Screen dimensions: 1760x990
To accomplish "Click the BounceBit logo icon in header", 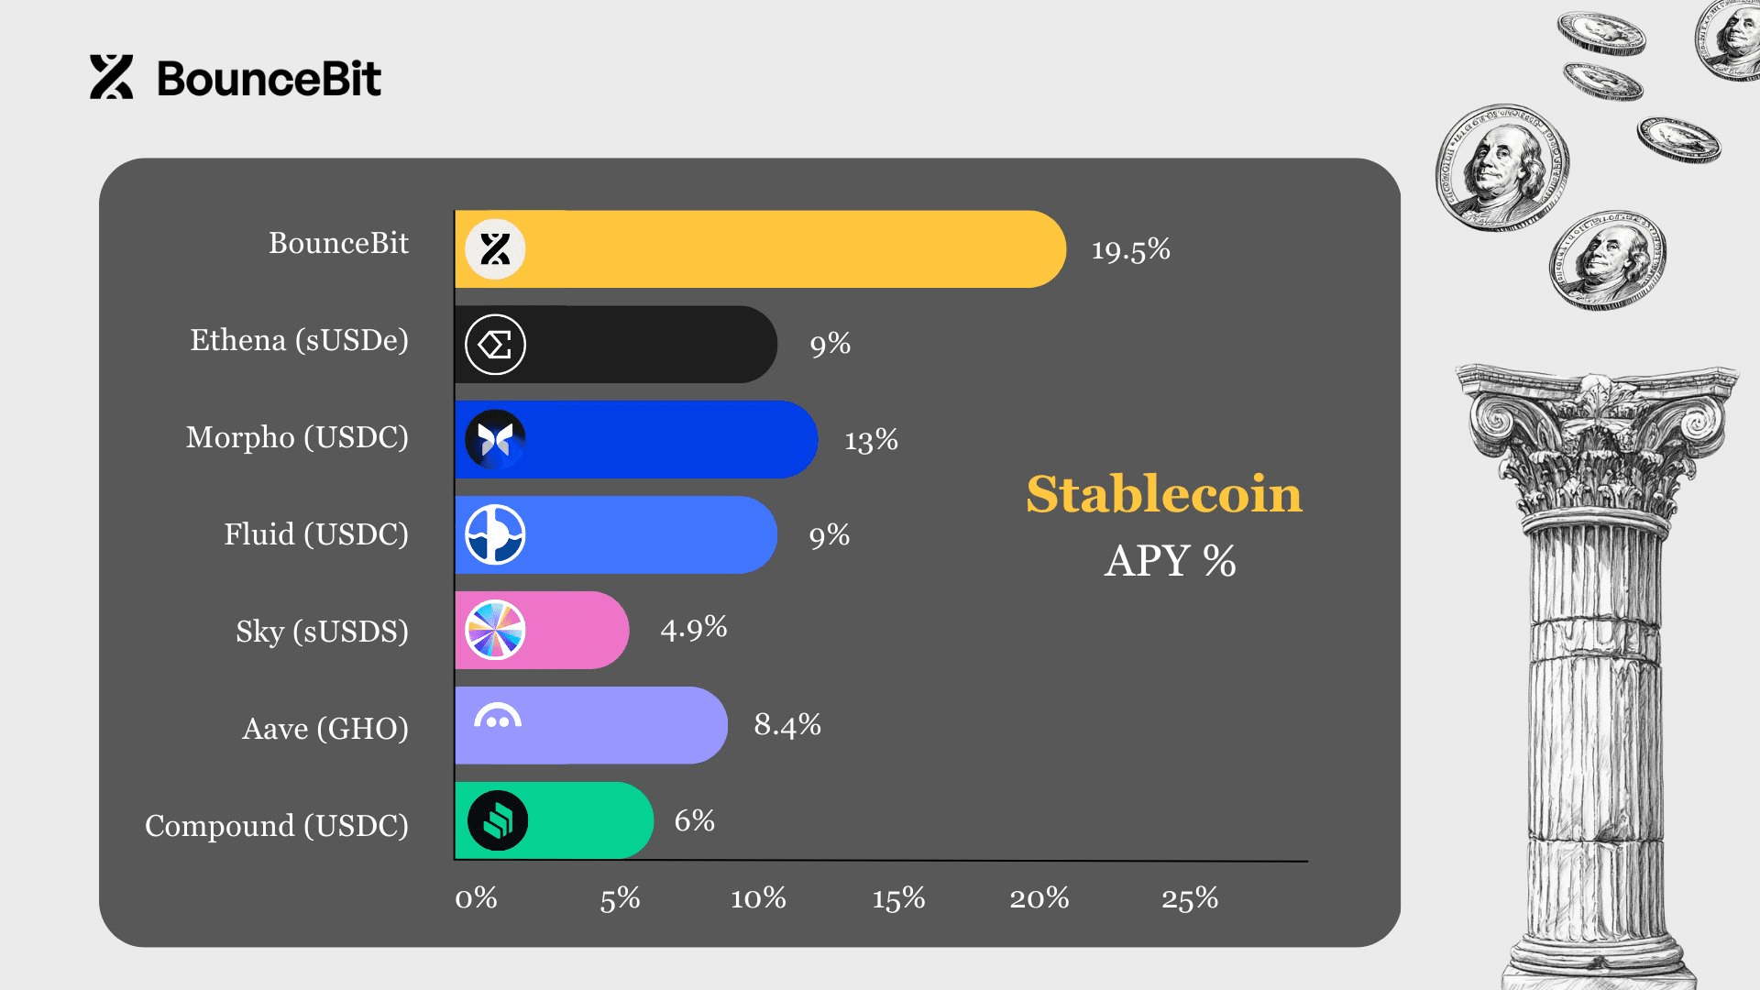I will (x=111, y=77).
